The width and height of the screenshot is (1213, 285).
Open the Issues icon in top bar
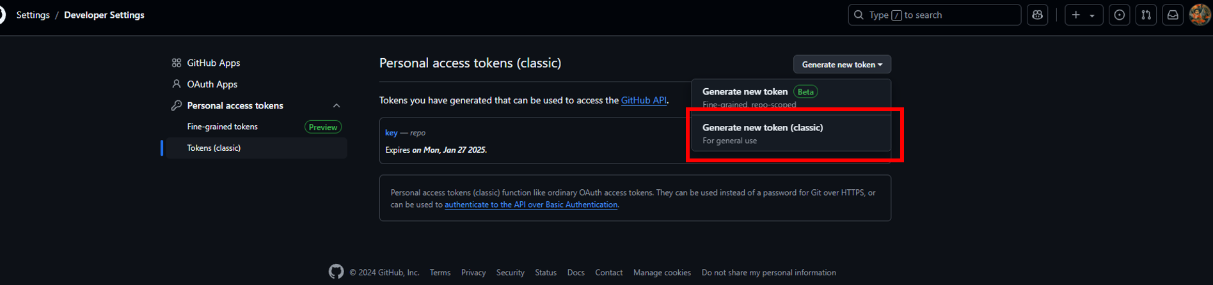point(1120,15)
